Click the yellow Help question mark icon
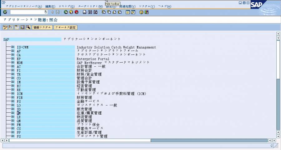This screenshot has height=150, width=281. tap(141, 12)
